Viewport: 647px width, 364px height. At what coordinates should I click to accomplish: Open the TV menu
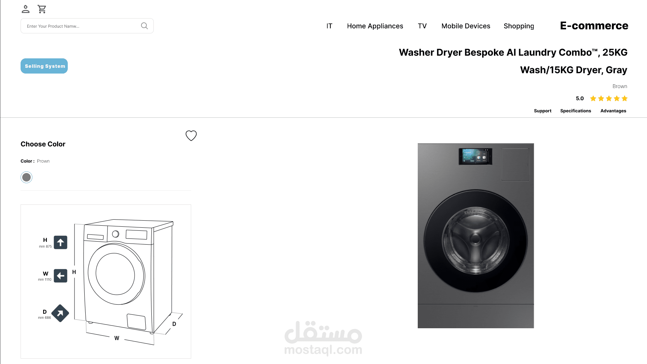(x=422, y=26)
